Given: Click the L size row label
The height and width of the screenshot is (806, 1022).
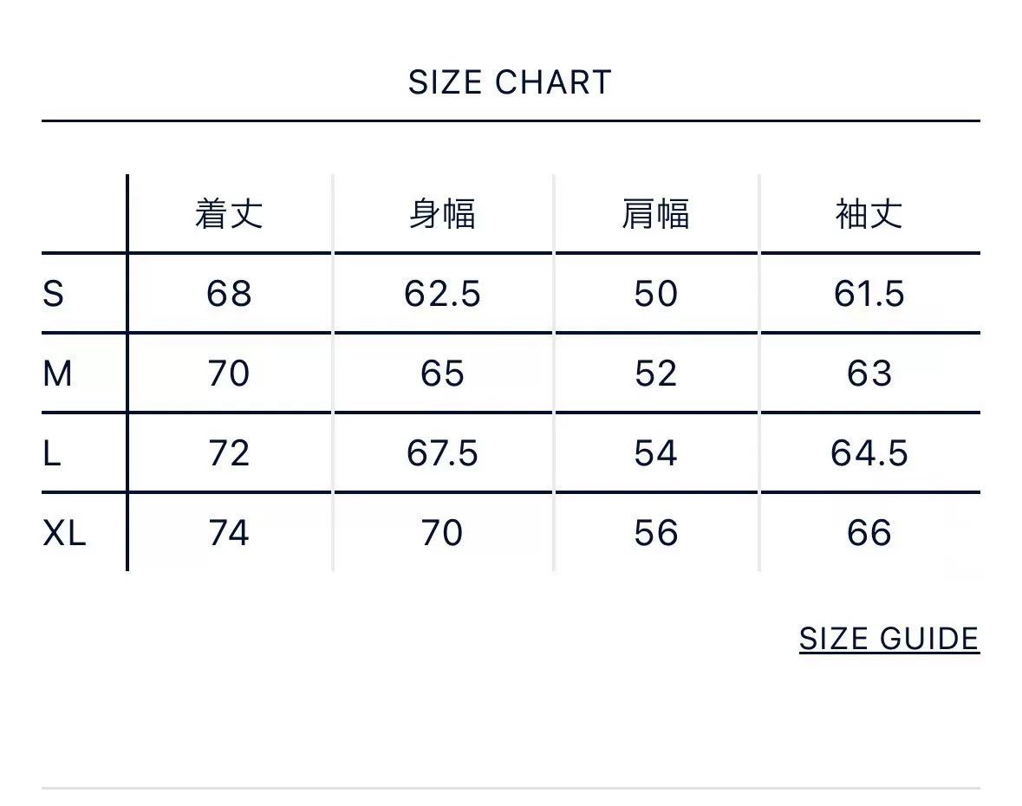Looking at the screenshot, I should [51, 453].
